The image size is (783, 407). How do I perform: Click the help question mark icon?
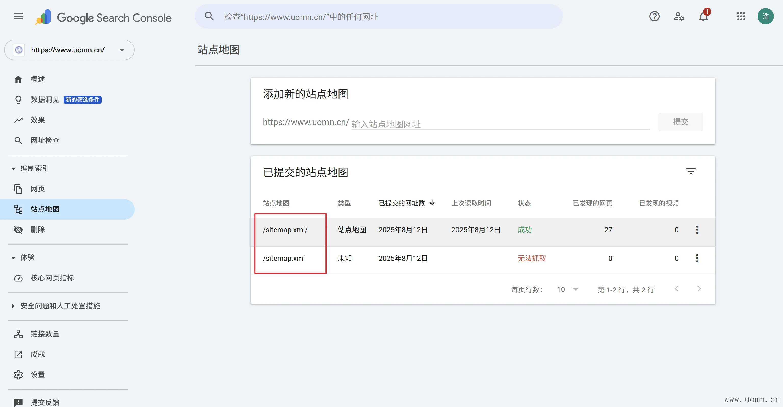pos(654,16)
